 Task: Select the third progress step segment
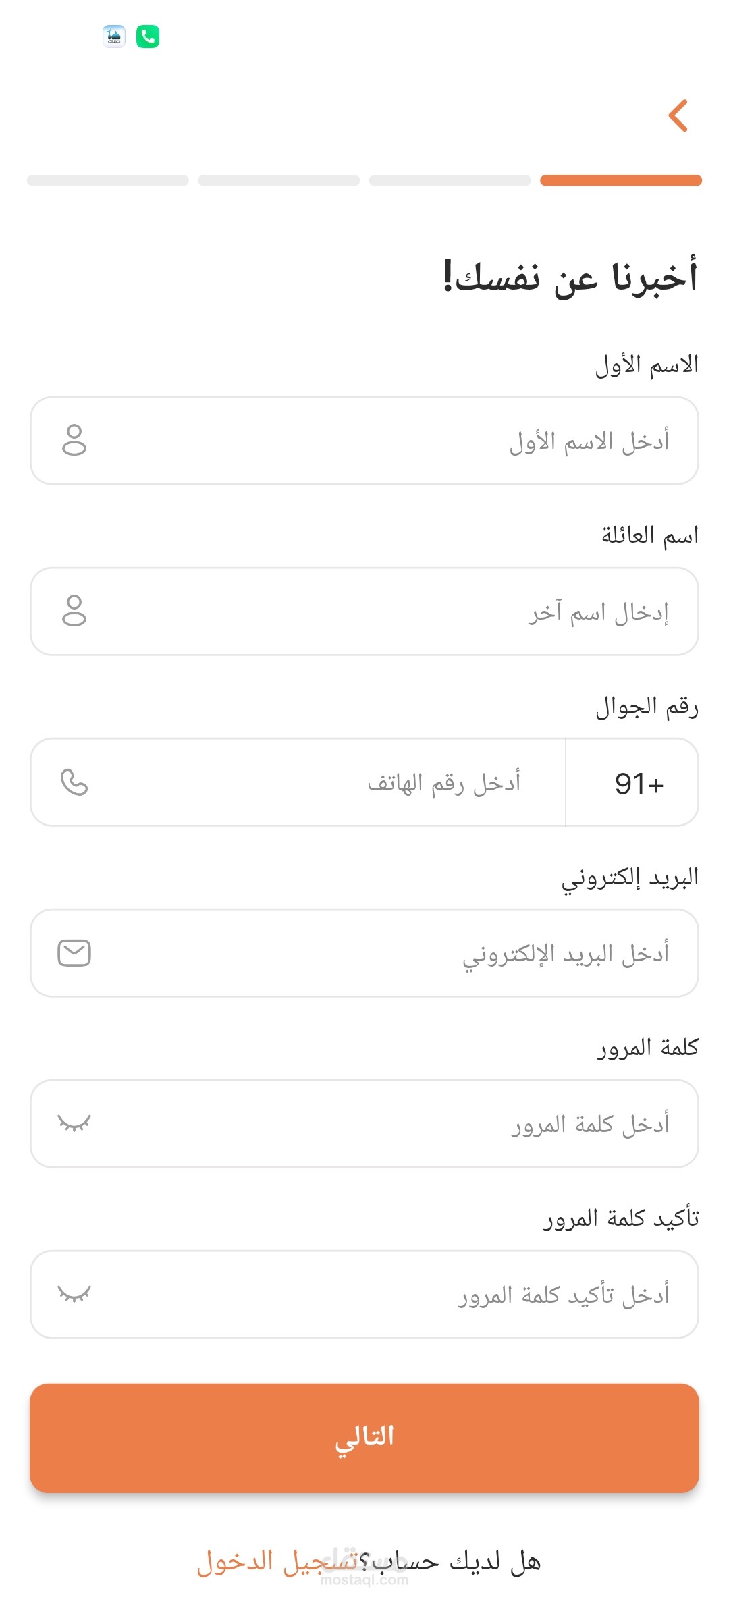coord(279,180)
